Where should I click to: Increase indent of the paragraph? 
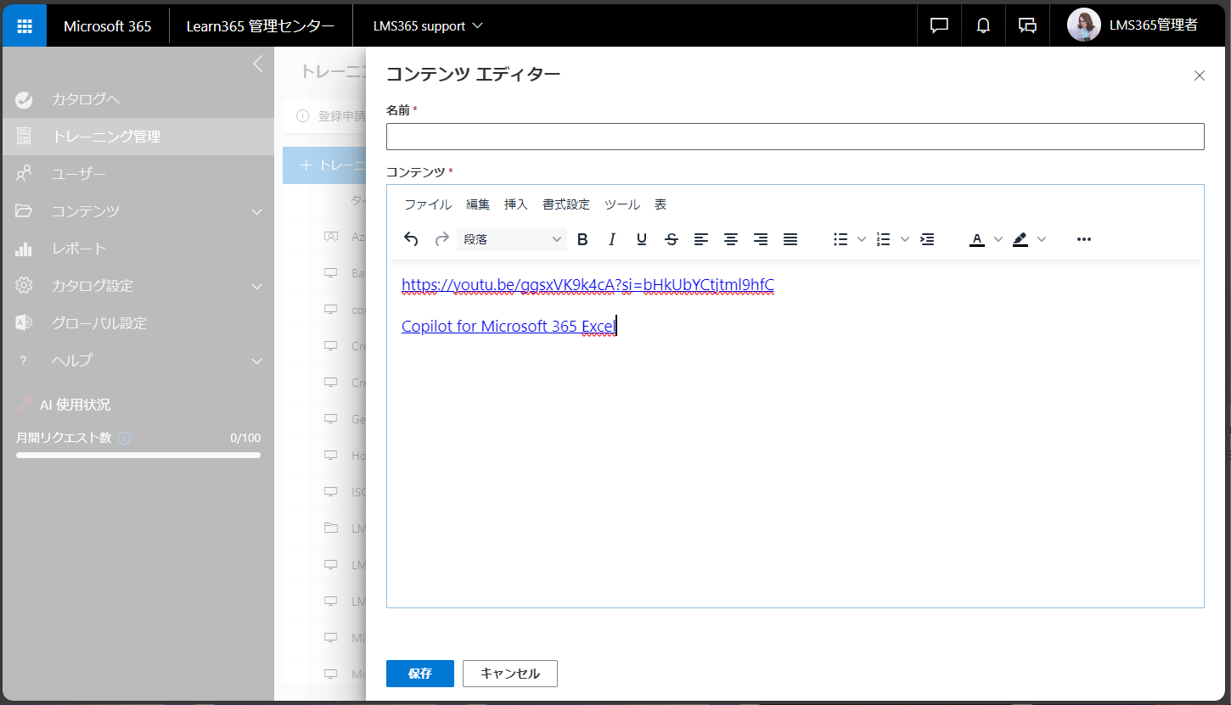coord(927,239)
